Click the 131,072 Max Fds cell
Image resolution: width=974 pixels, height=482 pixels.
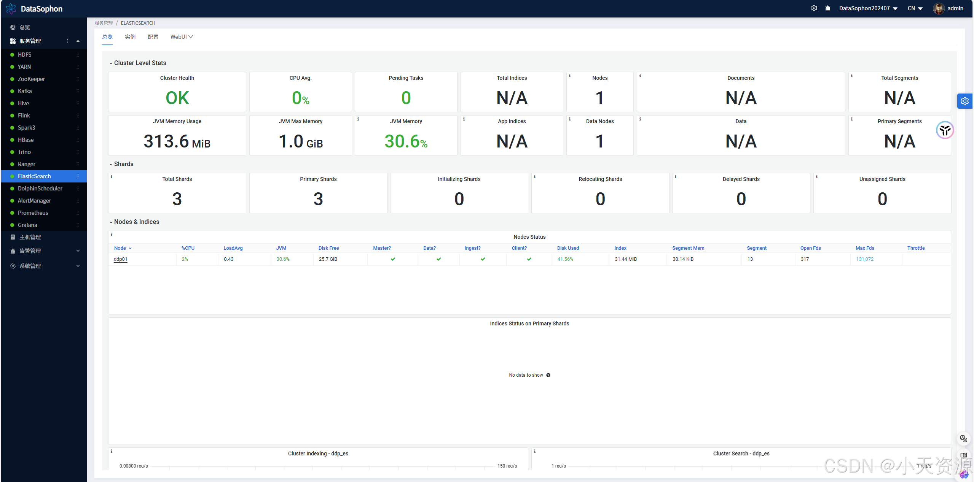[865, 259]
